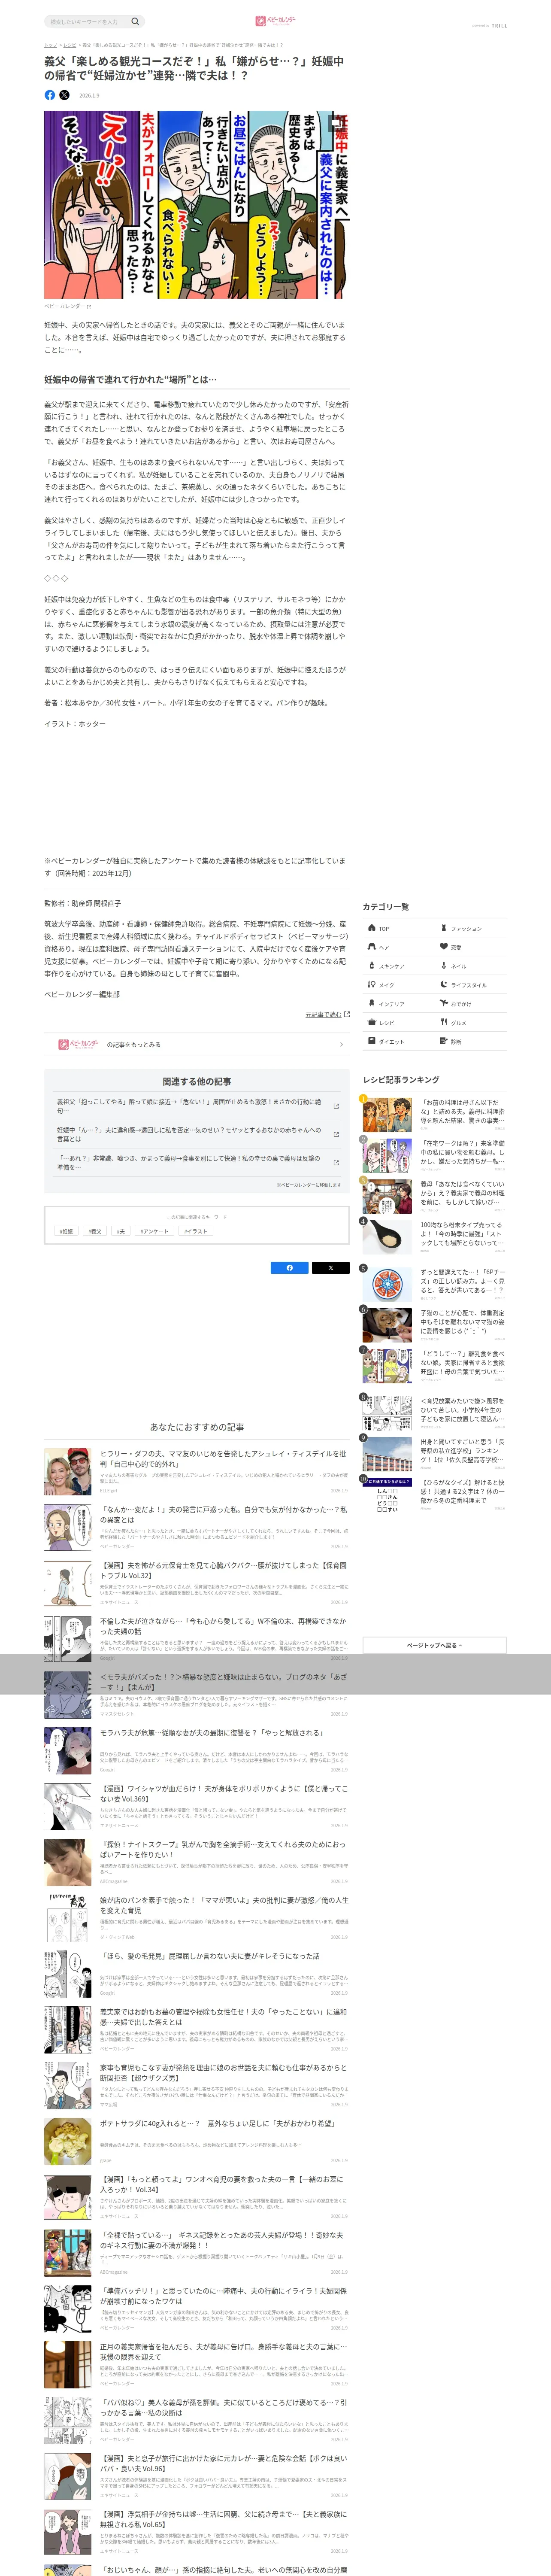Click the blue Facebook share button

point(290,1268)
